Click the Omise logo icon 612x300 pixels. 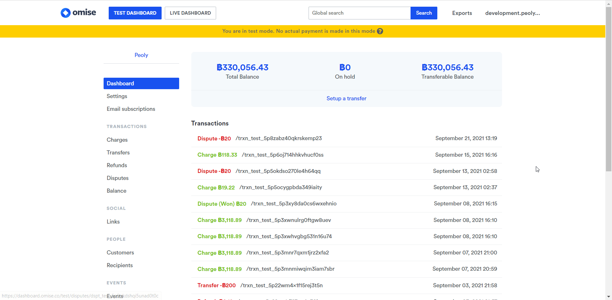coord(66,13)
